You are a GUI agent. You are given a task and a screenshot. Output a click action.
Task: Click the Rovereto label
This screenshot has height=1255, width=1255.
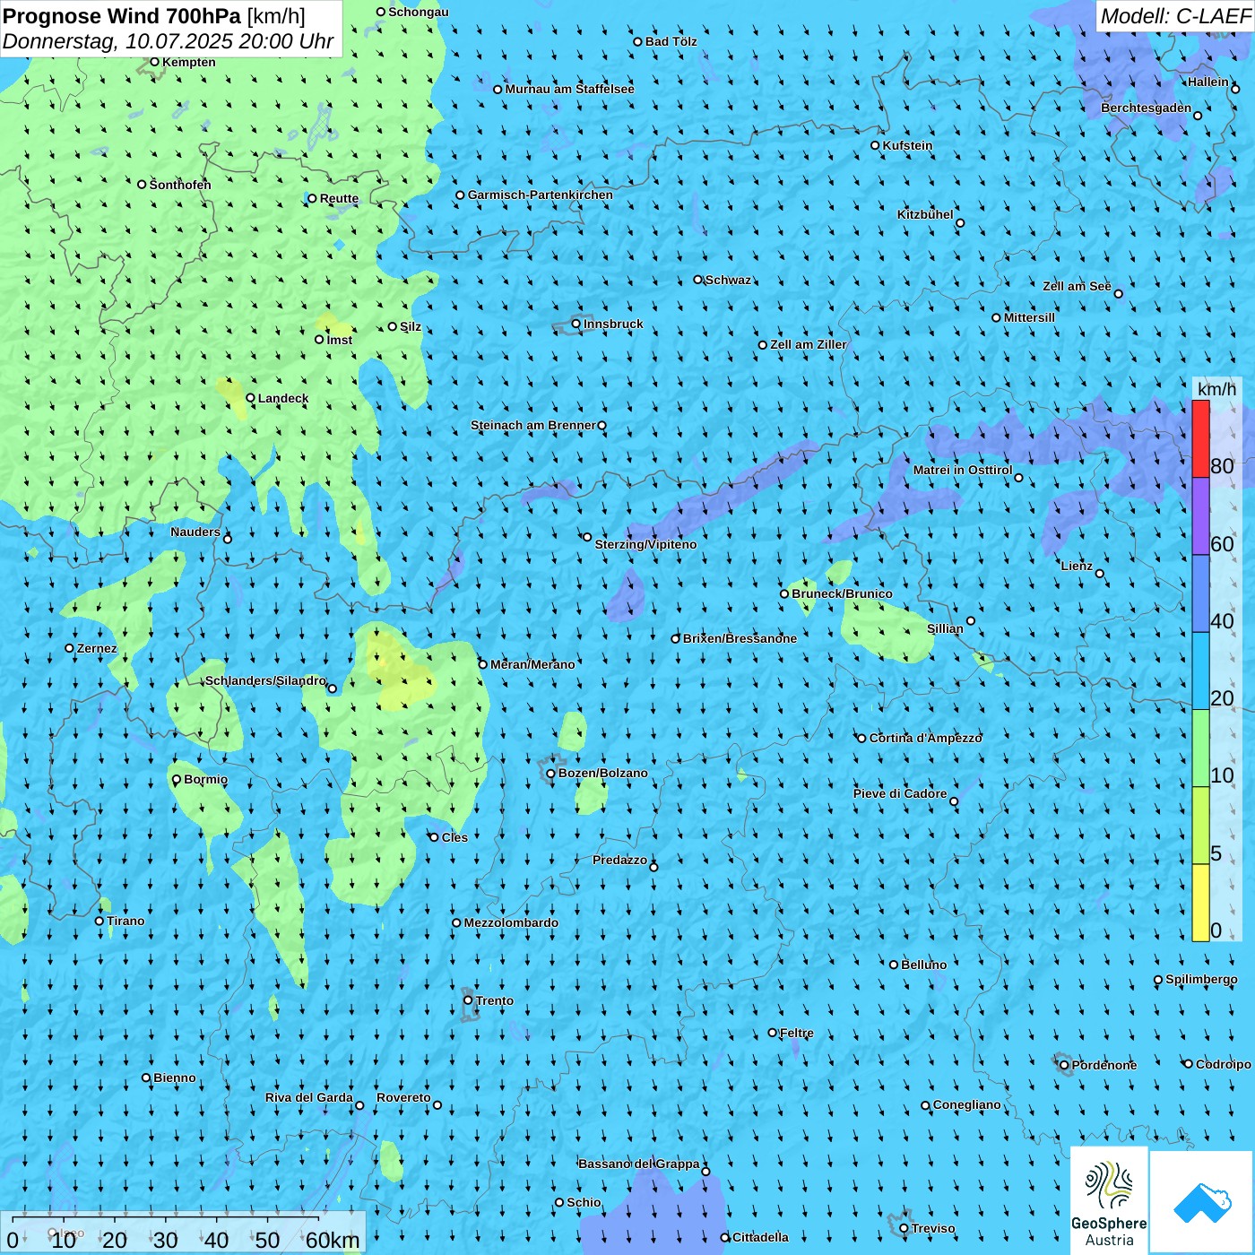point(403,1097)
